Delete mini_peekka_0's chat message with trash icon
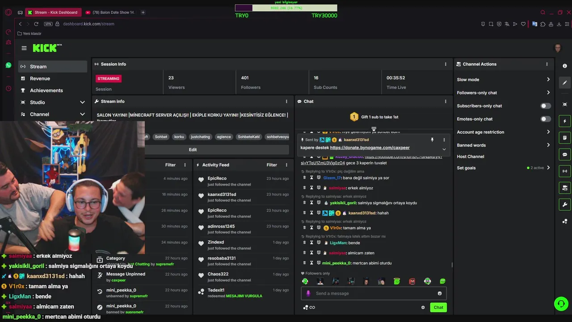Image resolution: width=572 pixels, height=322 pixels. pos(304,263)
